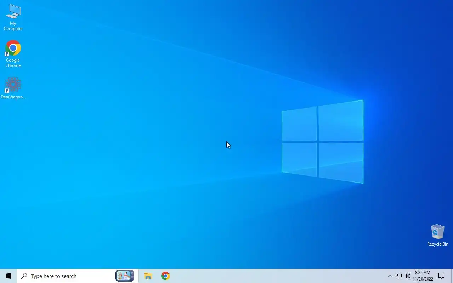Click the snowman search highlight image

pos(125,276)
